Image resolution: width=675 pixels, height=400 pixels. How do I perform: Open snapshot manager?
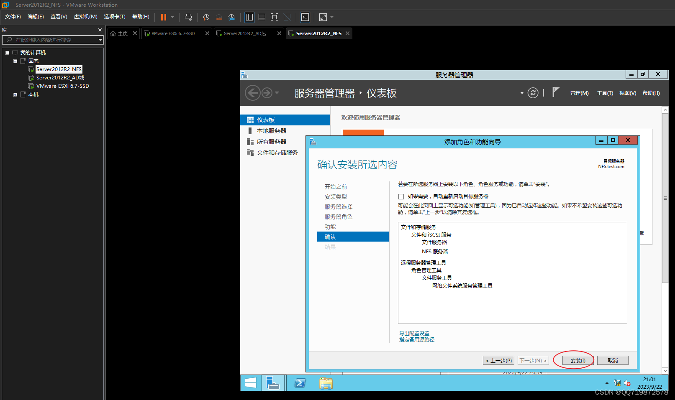click(x=231, y=17)
